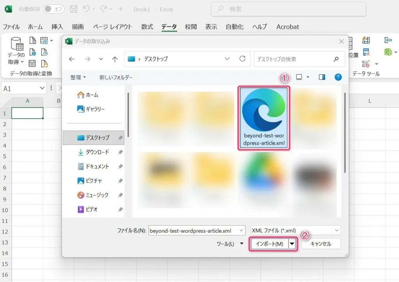Expand the Tools (ツール) dropdown

(230, 244)
